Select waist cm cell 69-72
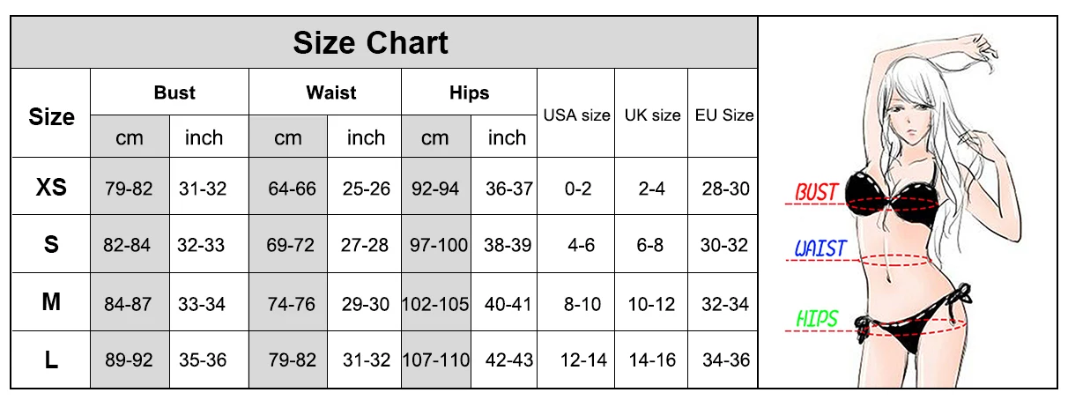1068x400 pixels. click(290, 245)
